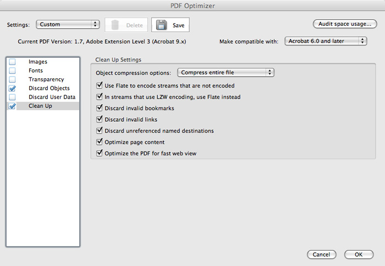Click the Cancel button
This screenshot has width=385, height=266.
(x=321, y=255)
